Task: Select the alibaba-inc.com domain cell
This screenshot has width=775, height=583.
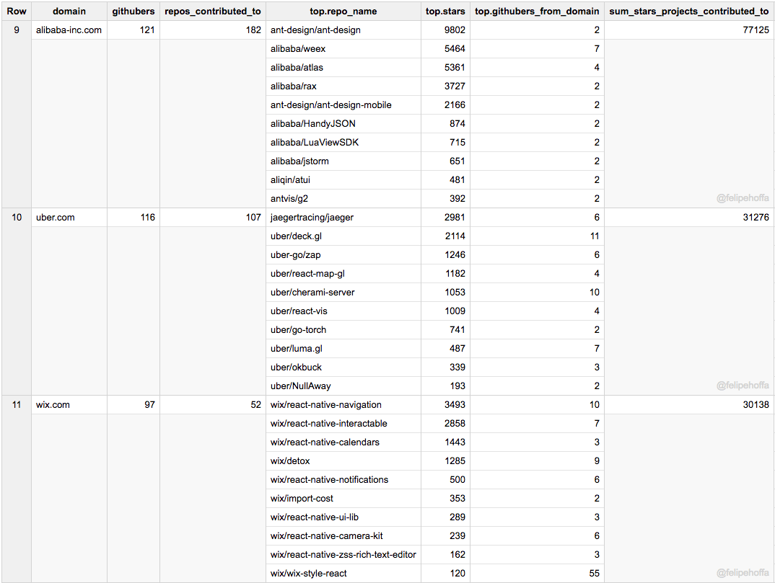Action: pos(69,30)
